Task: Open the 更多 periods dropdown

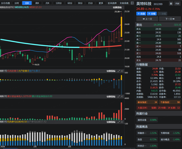Action: point(101,3)
